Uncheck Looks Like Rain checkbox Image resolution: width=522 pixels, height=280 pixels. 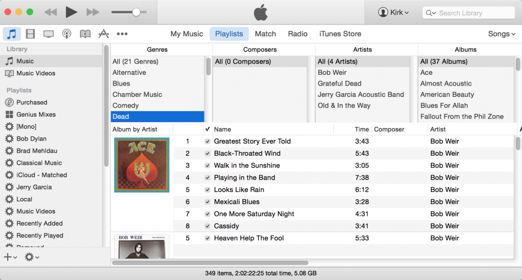tap(207, 190)
